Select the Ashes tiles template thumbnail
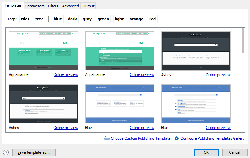 click(196, 51)
